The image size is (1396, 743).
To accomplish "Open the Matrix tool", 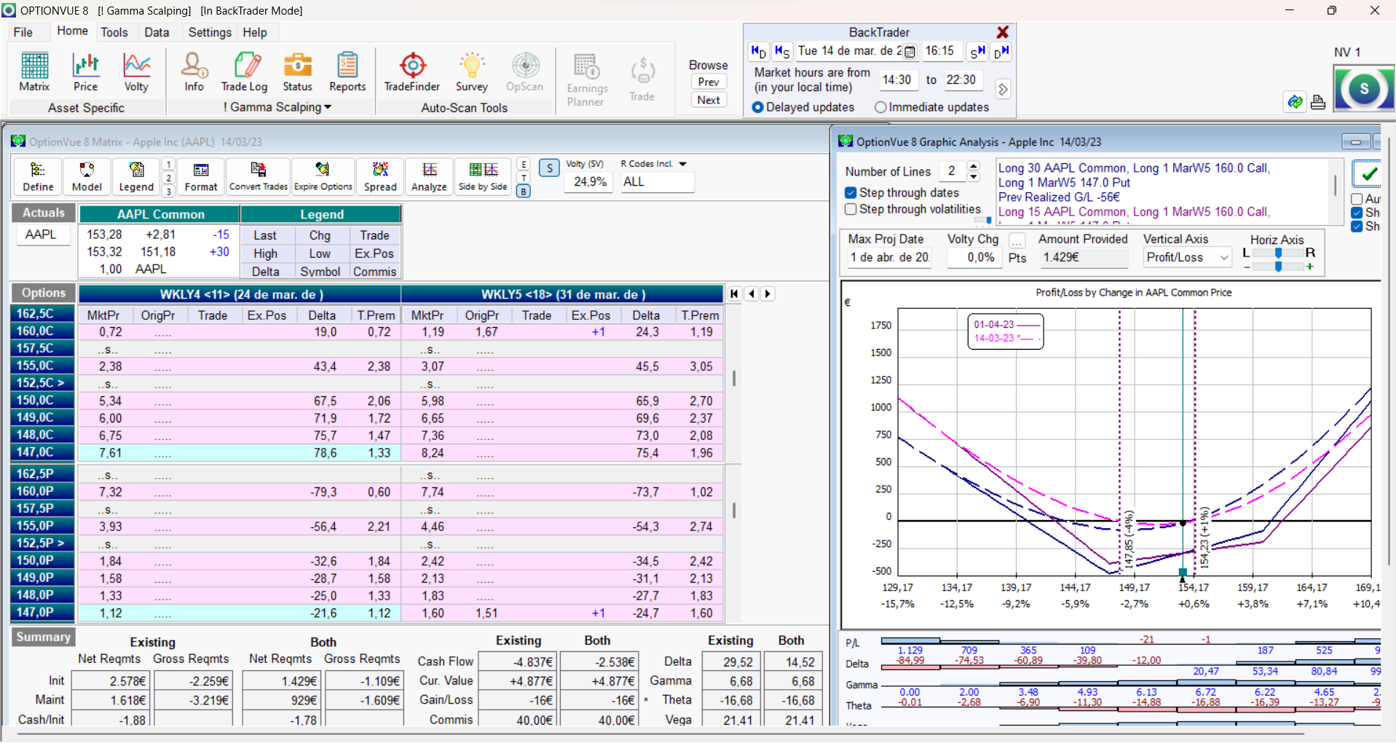I will (x=34, y=72).
